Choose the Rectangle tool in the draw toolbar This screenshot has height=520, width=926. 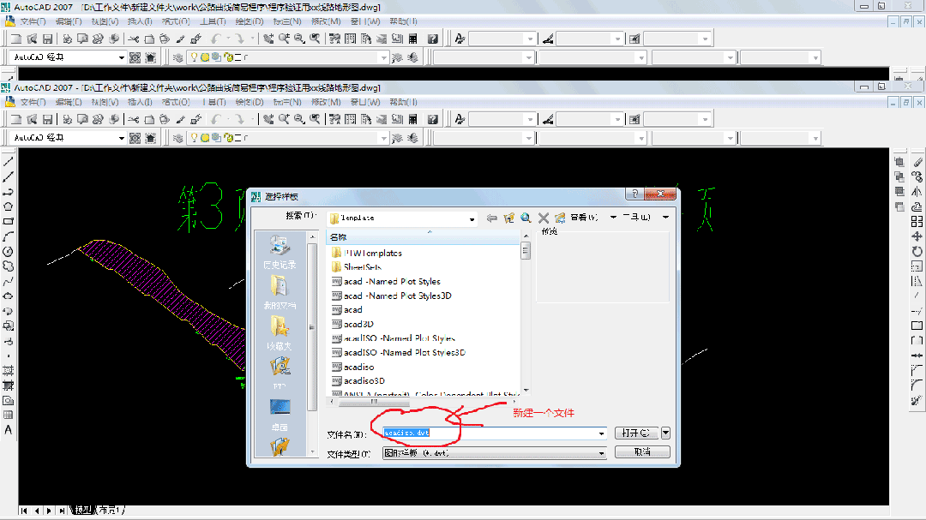9,221
